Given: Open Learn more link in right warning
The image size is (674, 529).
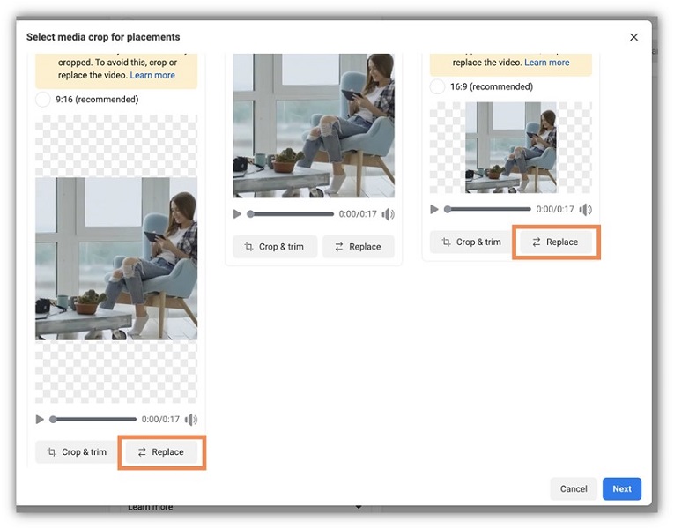Looking at the screenshot, I should pos(546,63).
